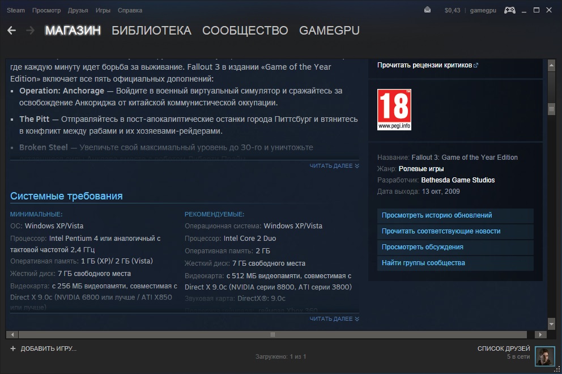Click the horizontal scrollbar right arrow
Image resolution: width=562 pixels, height=374 pixels.
click(x=540, y=334)
